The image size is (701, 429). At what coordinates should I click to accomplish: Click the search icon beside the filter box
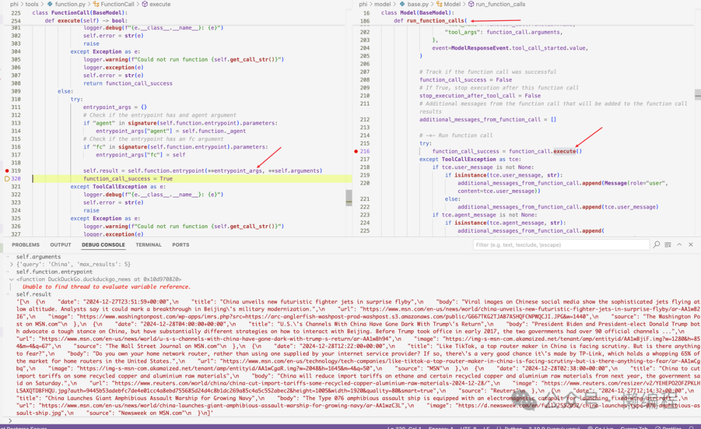pyautogui.click(x=657, y=245)
